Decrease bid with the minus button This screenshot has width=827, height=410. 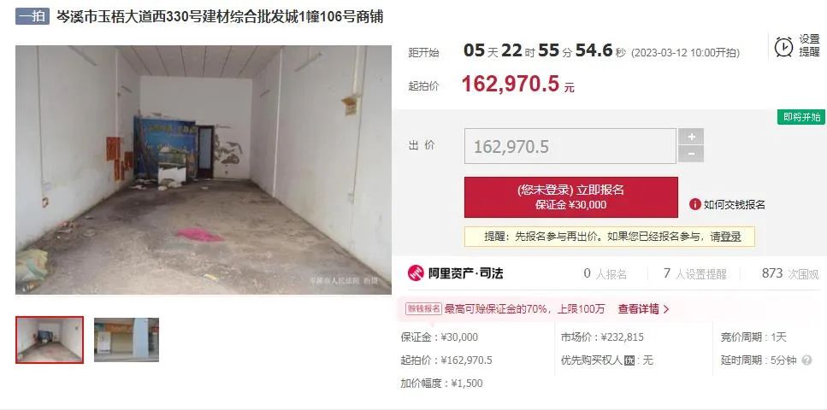[691, 155]
